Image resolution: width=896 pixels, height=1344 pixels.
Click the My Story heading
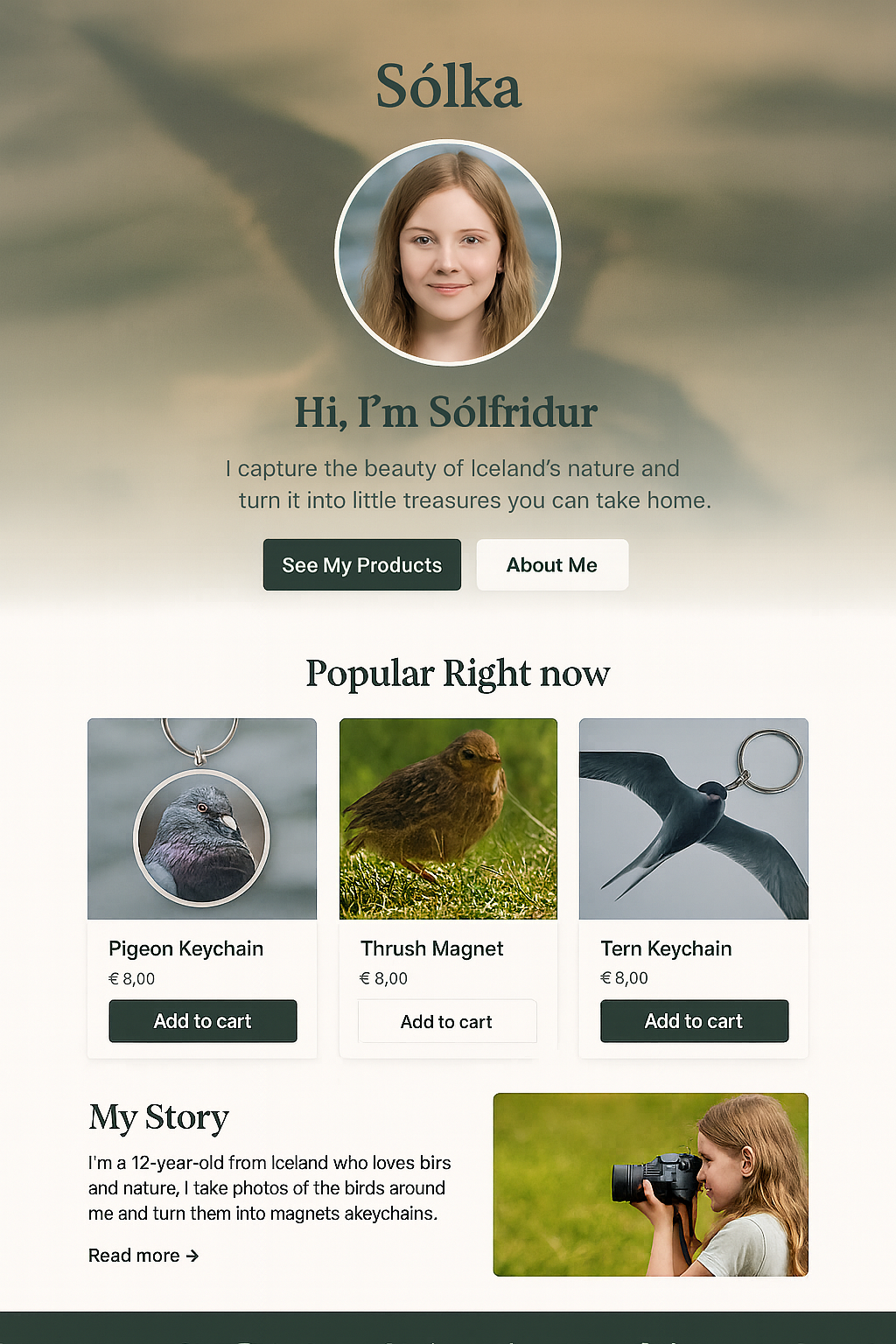pos(158,1118)
